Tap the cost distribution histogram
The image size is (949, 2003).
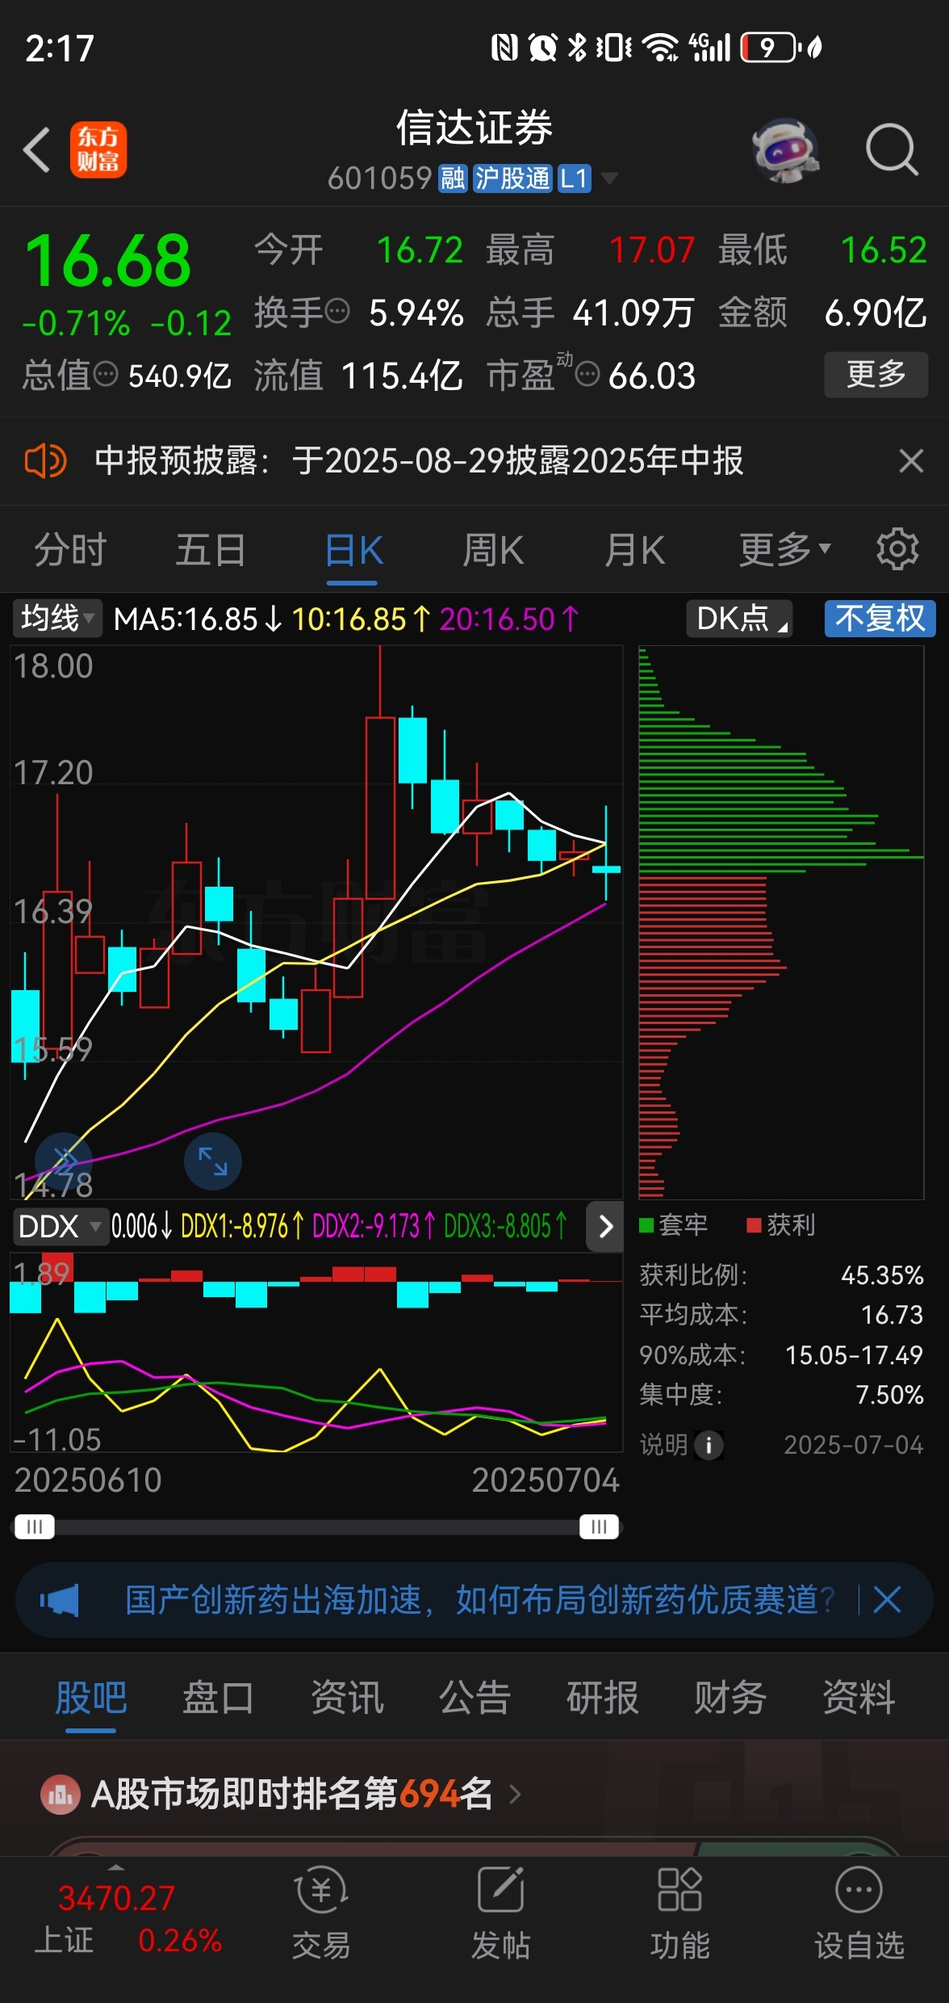tap(780, 922)
